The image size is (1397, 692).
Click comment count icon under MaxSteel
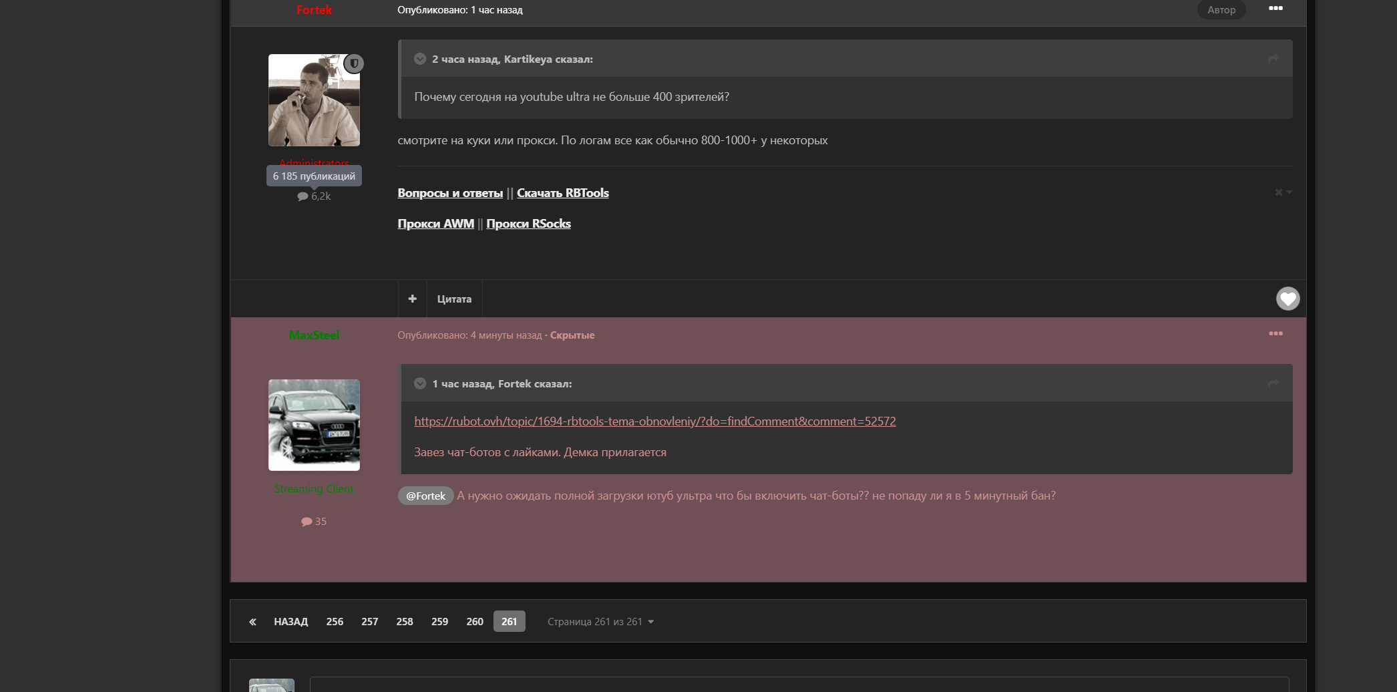[x=307, y=522]
